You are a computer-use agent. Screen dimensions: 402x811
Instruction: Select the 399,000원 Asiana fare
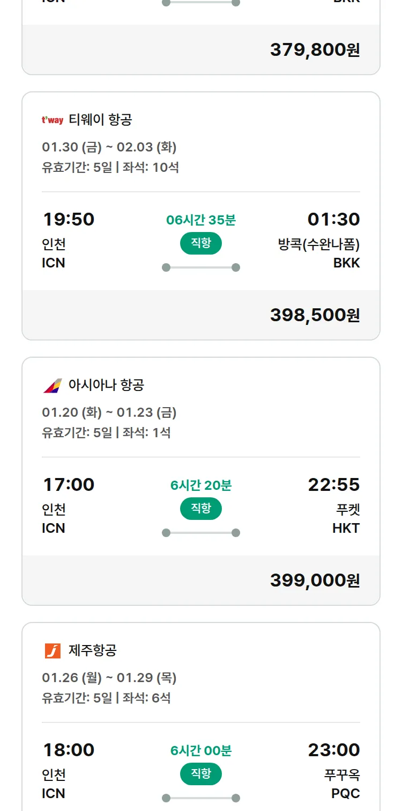[315, 581]
